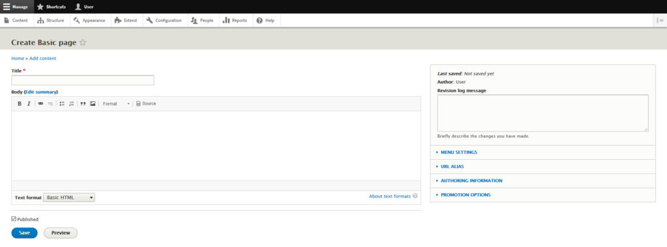Open the Appearance menu item

(89, 20)
